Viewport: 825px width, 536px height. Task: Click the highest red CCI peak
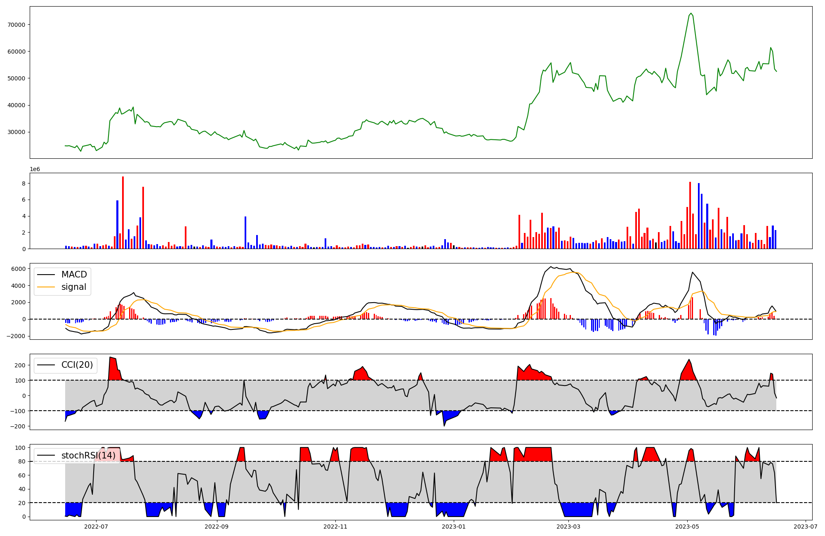(110, 358)
